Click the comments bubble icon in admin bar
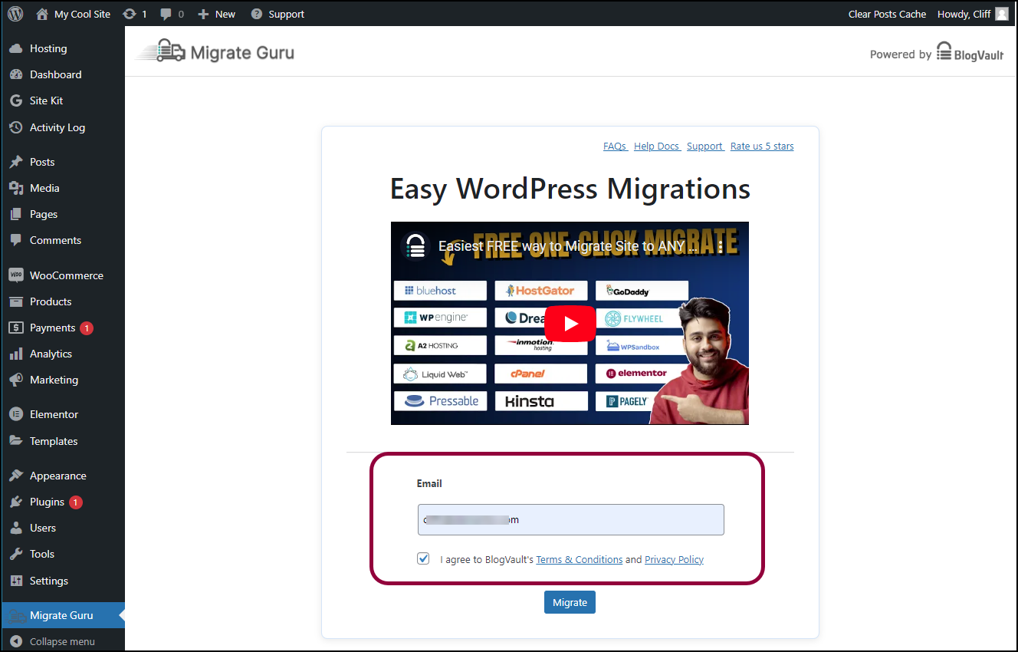 166,14
